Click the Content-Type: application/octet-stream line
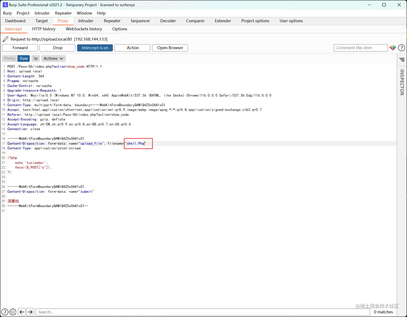The height and width of the screenshot is (317, 407). [x=44, y=148]
